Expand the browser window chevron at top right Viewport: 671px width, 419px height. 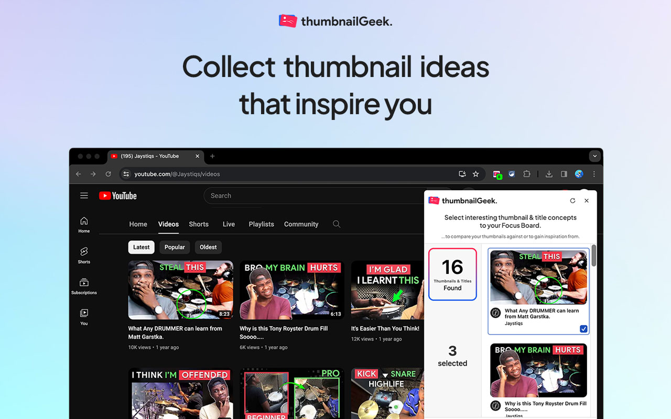click(x=594, y=156)
